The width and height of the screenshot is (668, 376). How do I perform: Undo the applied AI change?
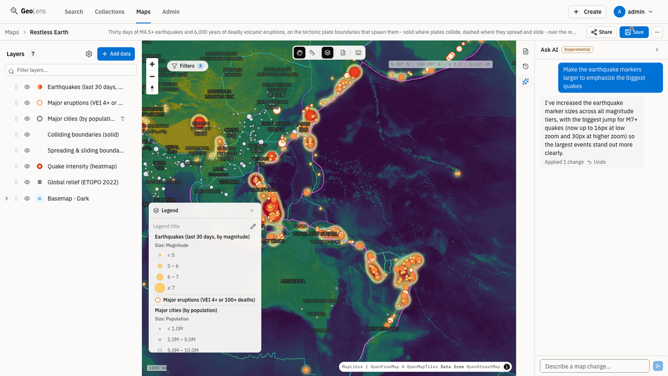[596, 162]
